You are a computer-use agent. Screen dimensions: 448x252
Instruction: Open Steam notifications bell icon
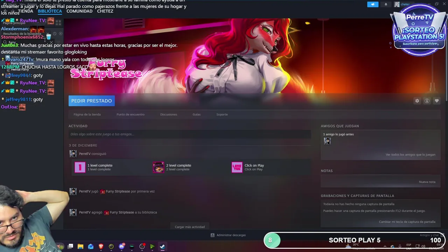pyautogui.click(x=386, y=4)
